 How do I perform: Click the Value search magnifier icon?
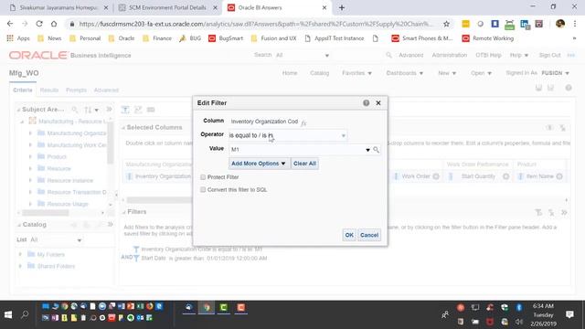(x=376, y=150)
